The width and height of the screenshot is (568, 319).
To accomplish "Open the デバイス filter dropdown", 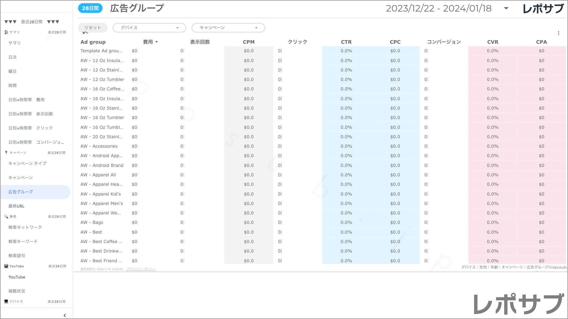I will pyautogui.click(x=149, y=27).
